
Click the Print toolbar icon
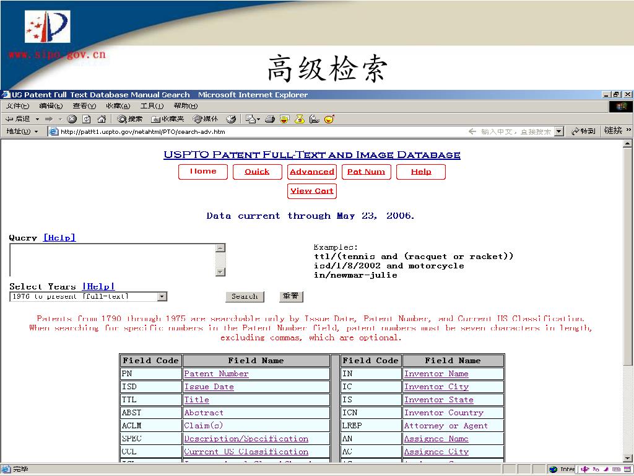(x=270, y=119)
